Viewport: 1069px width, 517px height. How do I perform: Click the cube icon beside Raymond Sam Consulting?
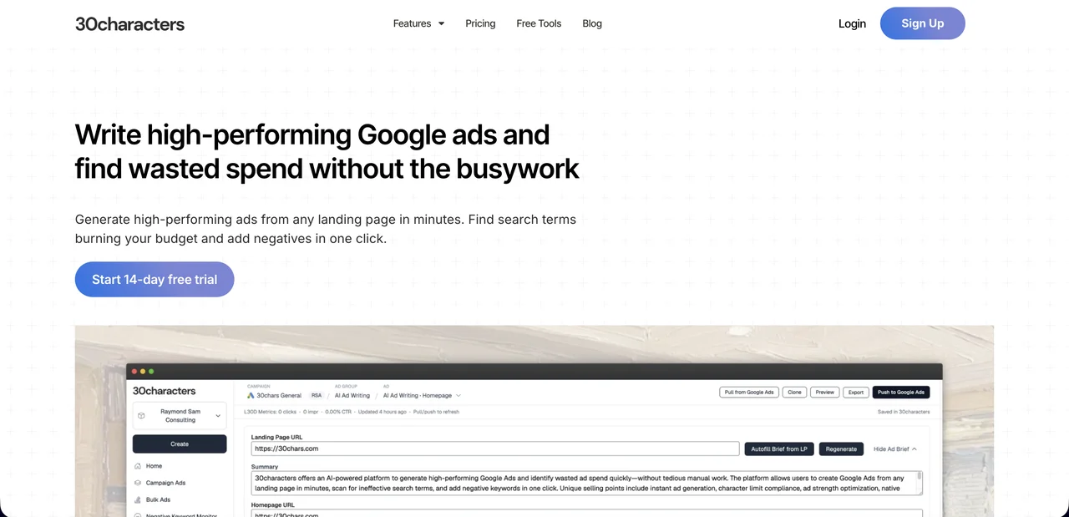click(142, 415)
